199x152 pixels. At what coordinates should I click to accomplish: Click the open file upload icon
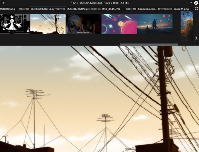196,38
